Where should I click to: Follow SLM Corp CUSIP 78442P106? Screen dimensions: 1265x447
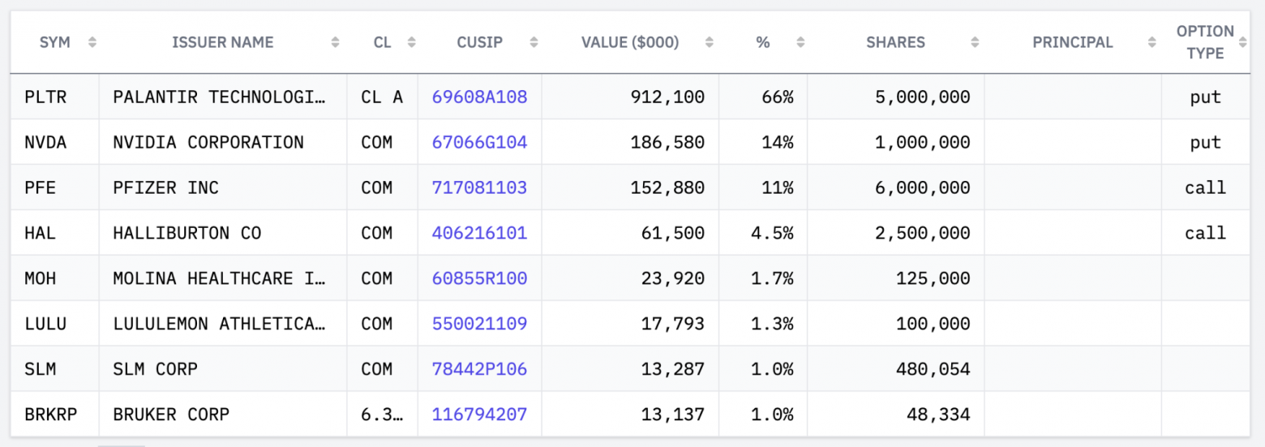point(479,369)
